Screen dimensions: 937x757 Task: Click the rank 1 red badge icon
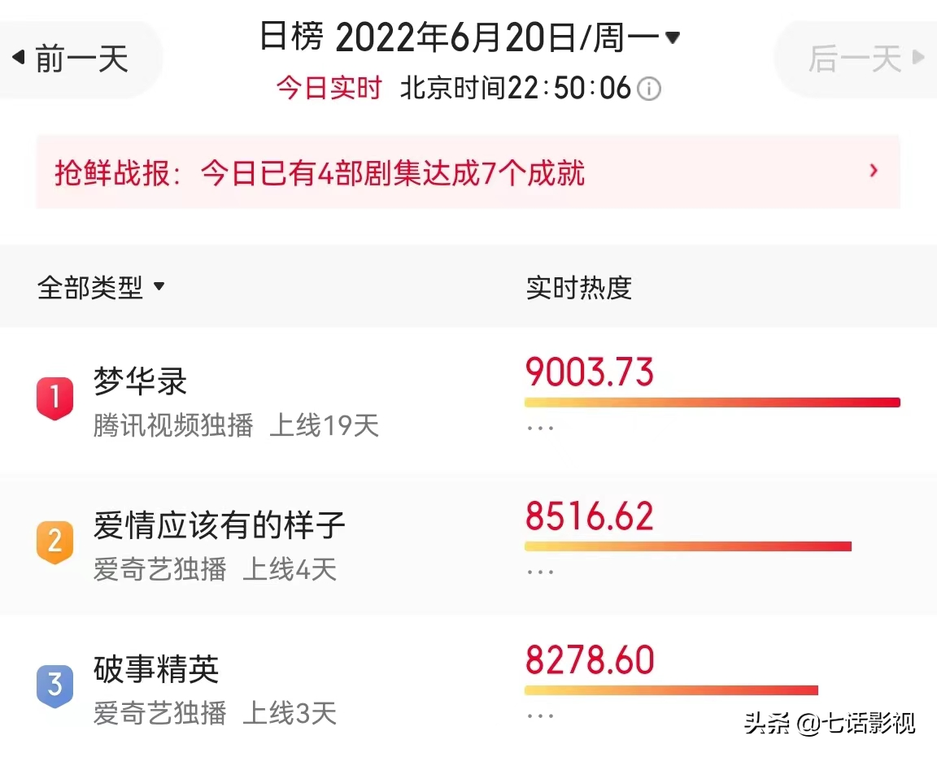point(55,398)
